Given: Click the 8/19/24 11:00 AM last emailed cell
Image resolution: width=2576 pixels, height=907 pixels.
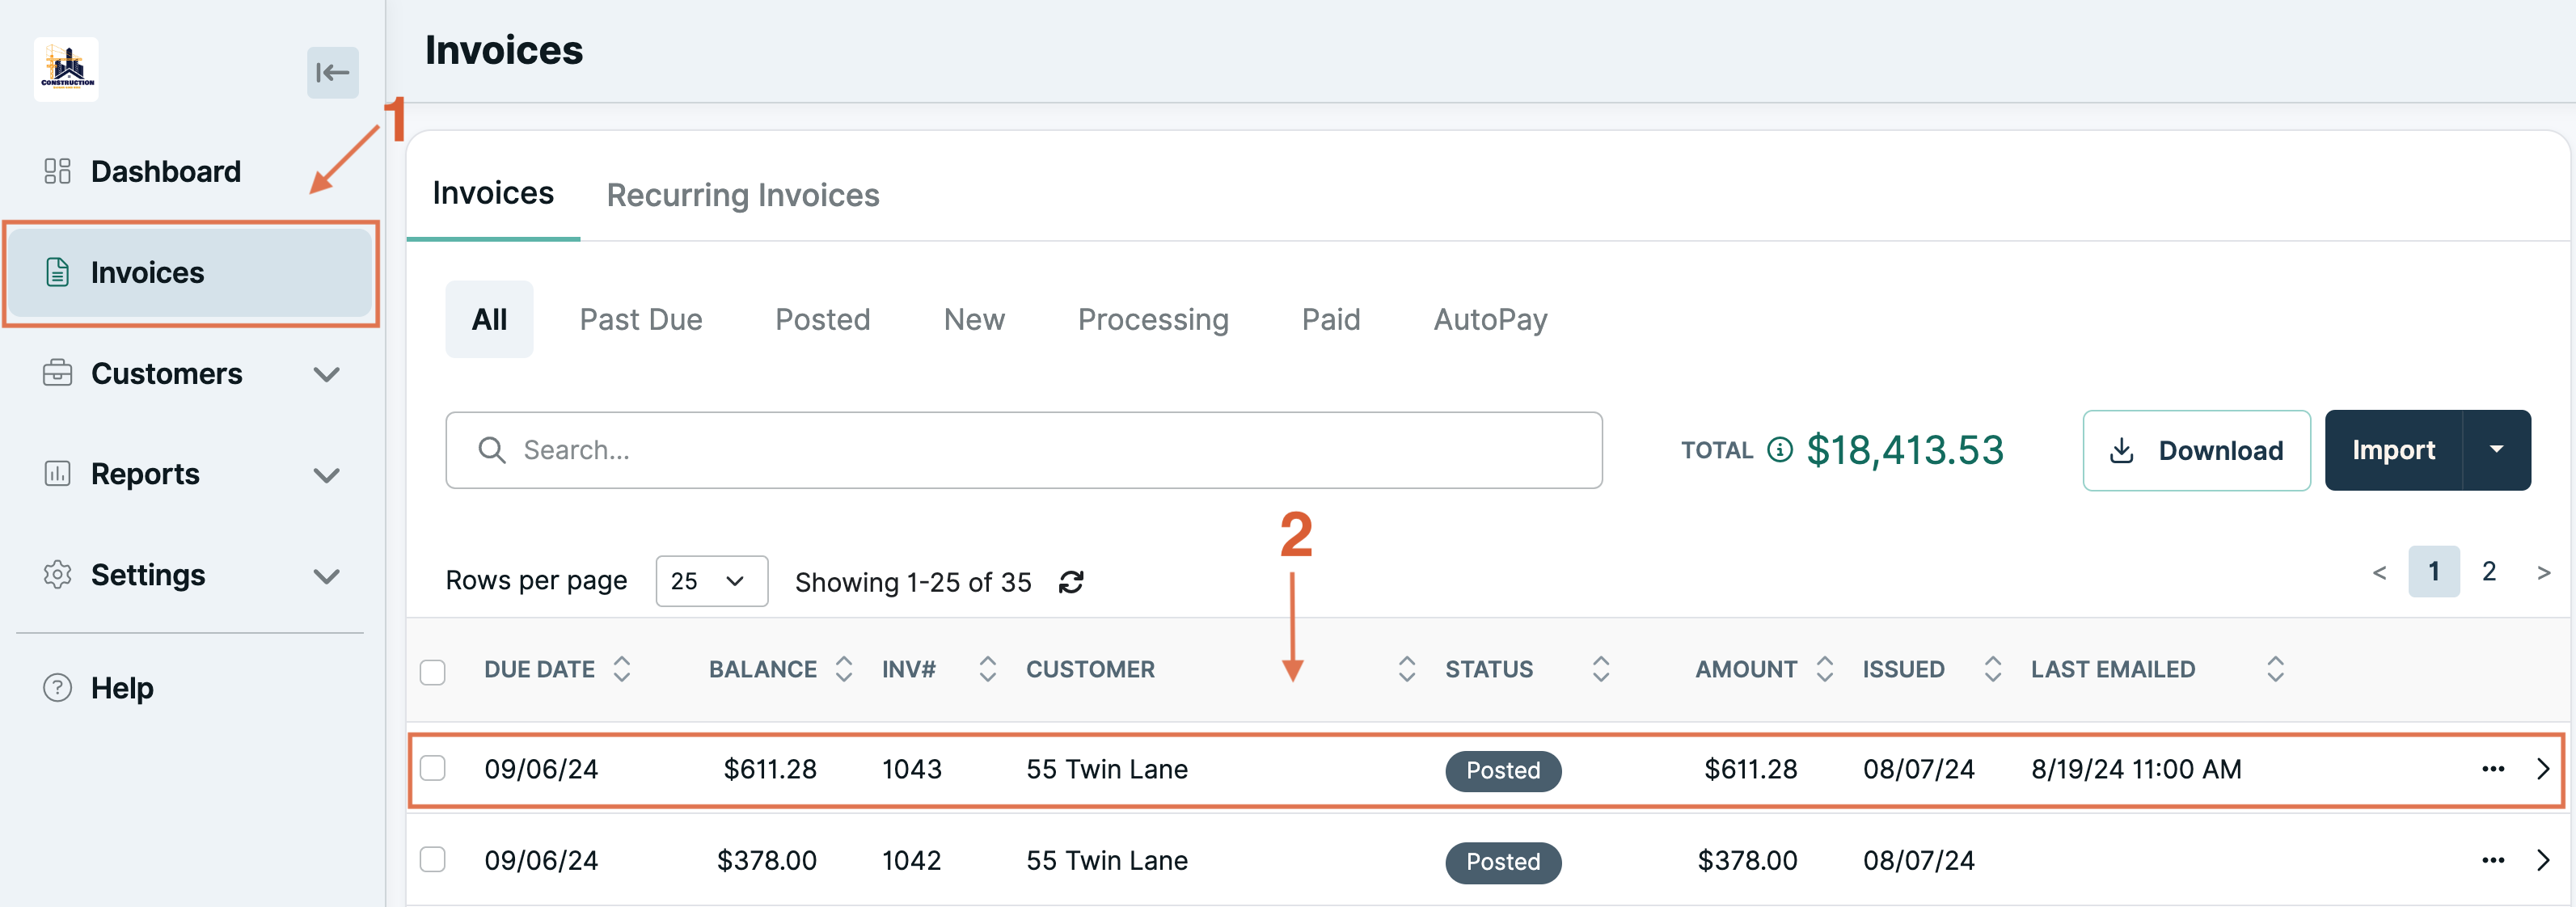Looking at the screenshot, I should click(x=2136, y=769).
